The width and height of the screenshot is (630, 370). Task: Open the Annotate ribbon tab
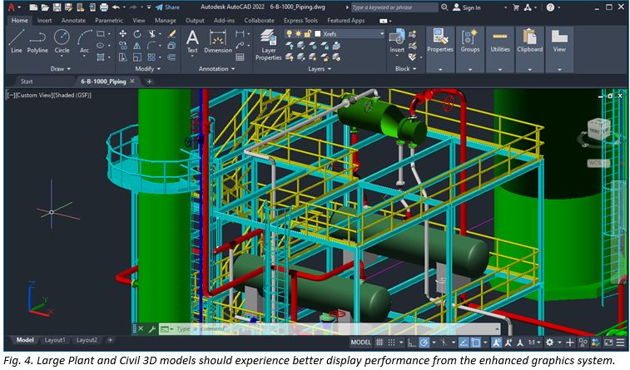click(73, 21)
